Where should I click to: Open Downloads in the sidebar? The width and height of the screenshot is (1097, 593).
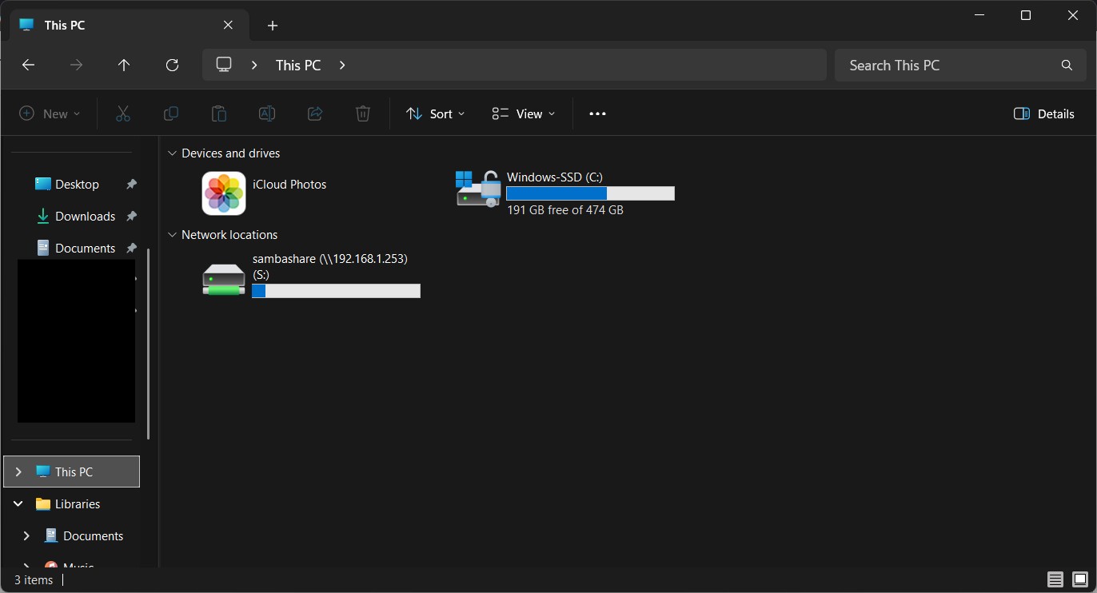(x=85, y=216)
